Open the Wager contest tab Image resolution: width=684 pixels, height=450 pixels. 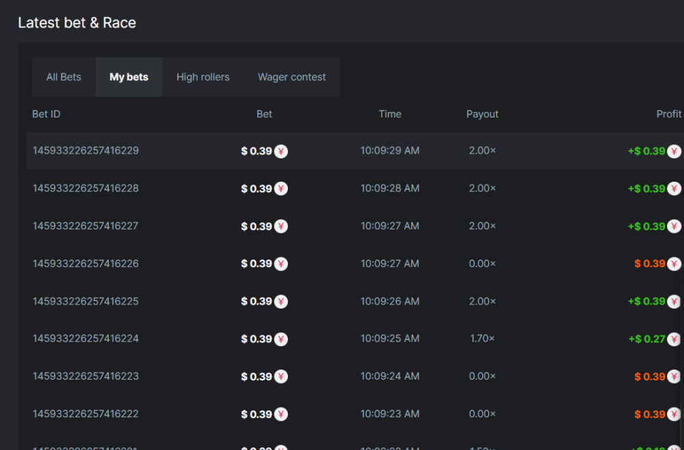coord(292,77)
